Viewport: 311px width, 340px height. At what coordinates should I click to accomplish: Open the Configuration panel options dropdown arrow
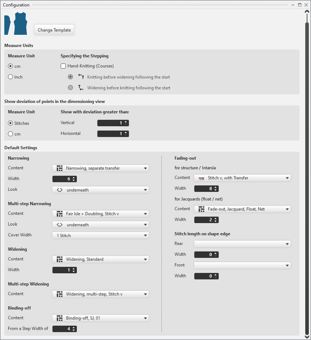(x=293, y=5)
